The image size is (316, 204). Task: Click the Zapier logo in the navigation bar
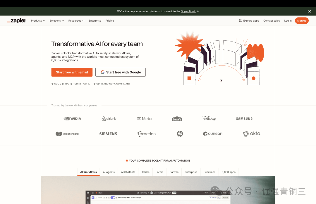[17, 20]
